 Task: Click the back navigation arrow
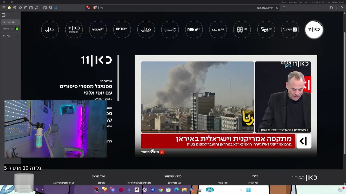337,8
